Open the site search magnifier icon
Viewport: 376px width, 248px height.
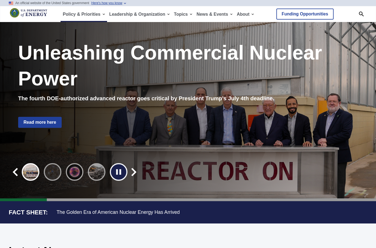(x=361, y=14)
